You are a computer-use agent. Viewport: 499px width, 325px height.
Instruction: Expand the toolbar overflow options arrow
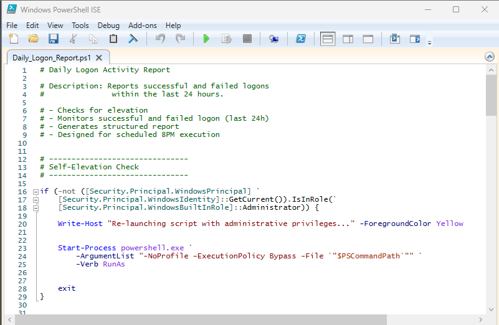pyautogui.click(x=429, y=42)
